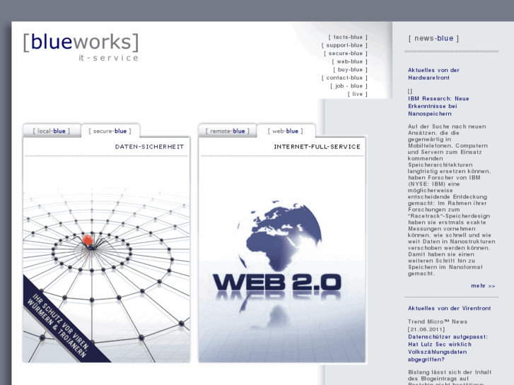Click the WEB 2.0 lettering

pyautogui.click(x=277, y=282)
